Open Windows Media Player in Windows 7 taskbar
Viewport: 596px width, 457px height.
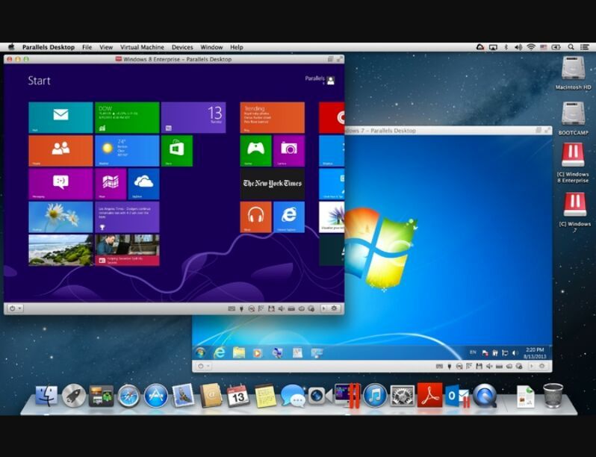click(258, 353)
